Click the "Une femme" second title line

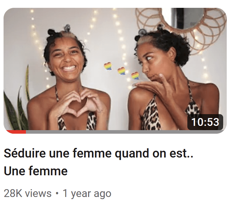coord(35,171)
